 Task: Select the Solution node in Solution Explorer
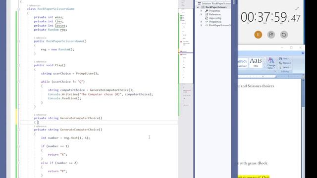(x=214, y=3)
